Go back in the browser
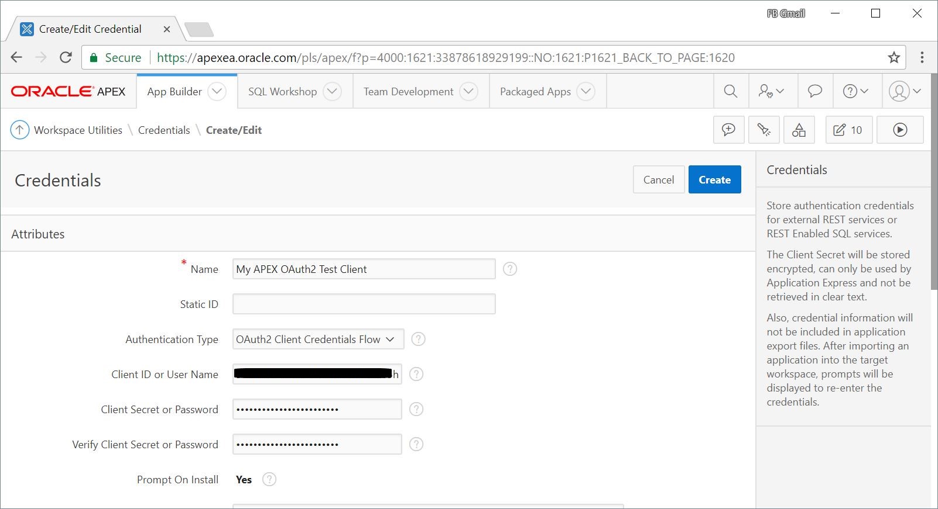This screenshot has width=938, height=509. (x=16, y=57)
